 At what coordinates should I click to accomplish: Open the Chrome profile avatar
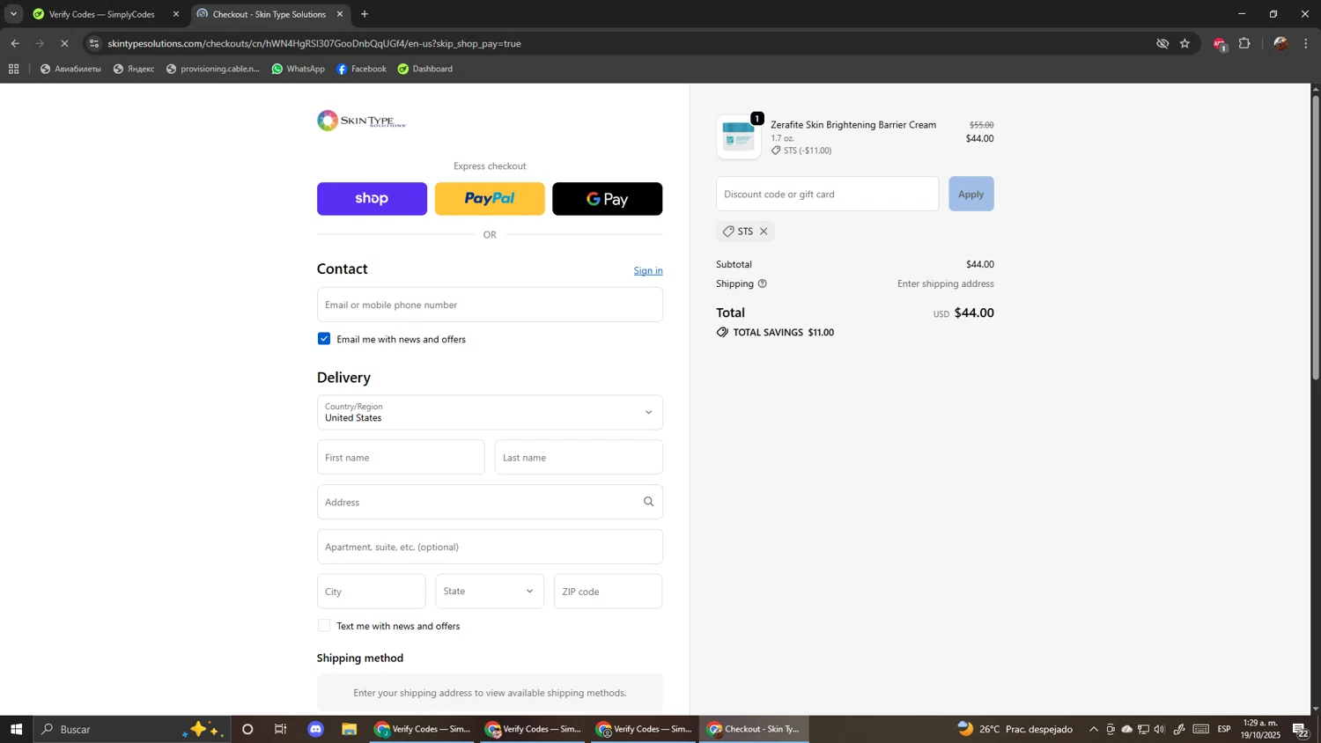pos(1281,43)
